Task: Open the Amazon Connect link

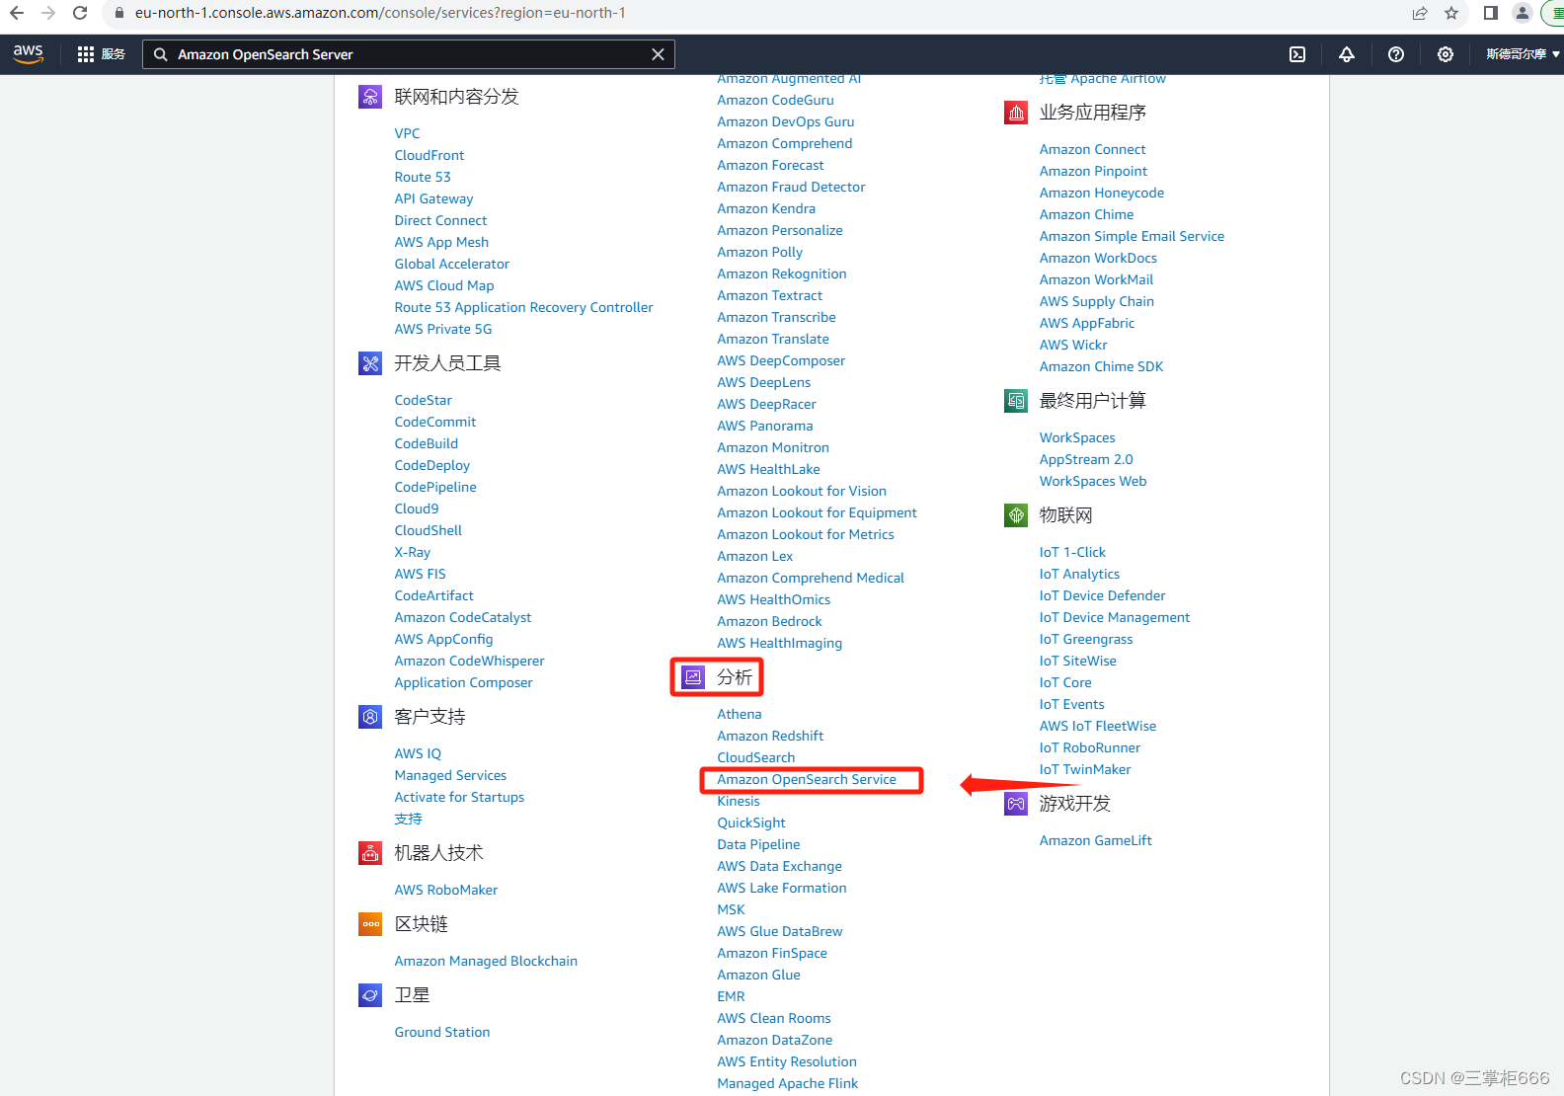Action: click(1093, 150)
